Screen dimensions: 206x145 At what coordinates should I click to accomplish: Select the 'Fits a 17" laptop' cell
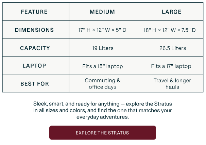pos(171,66)
